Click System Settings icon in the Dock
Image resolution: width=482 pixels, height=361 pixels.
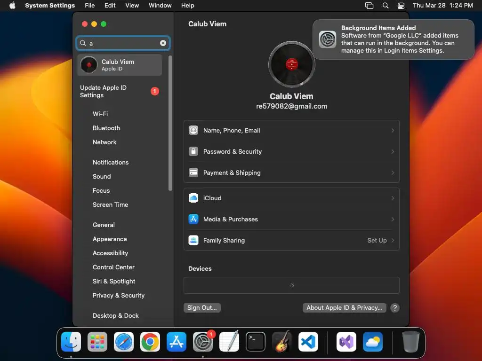tap(203, 342)
